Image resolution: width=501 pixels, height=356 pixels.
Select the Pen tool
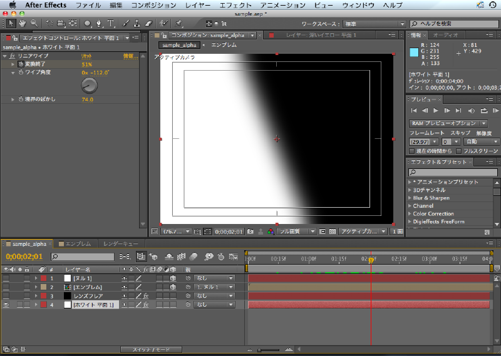100,23
